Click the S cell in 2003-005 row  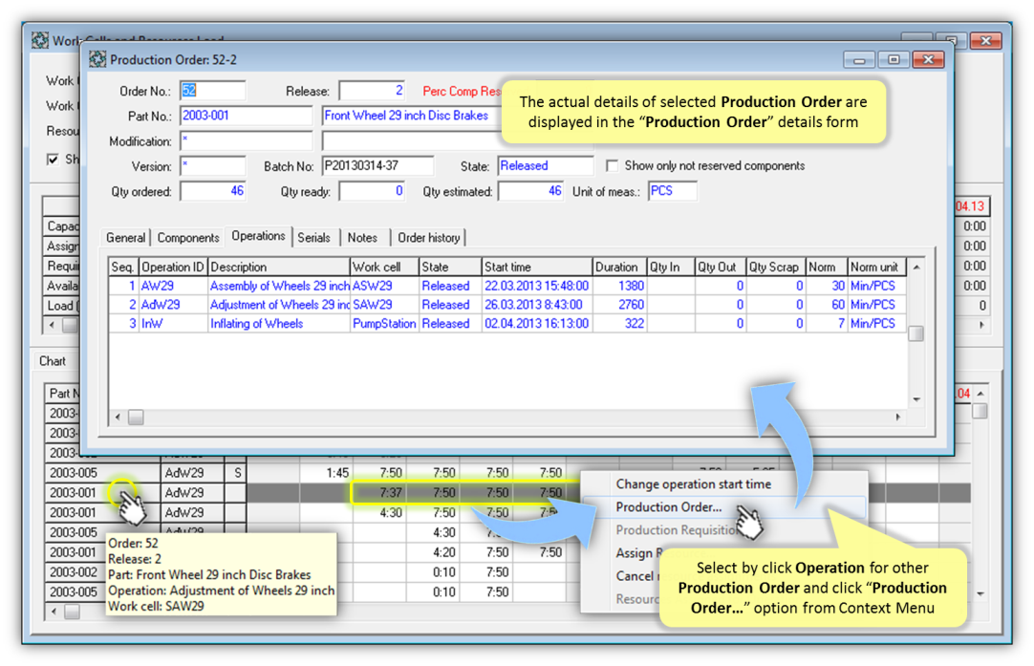click(x=237, y=473)
